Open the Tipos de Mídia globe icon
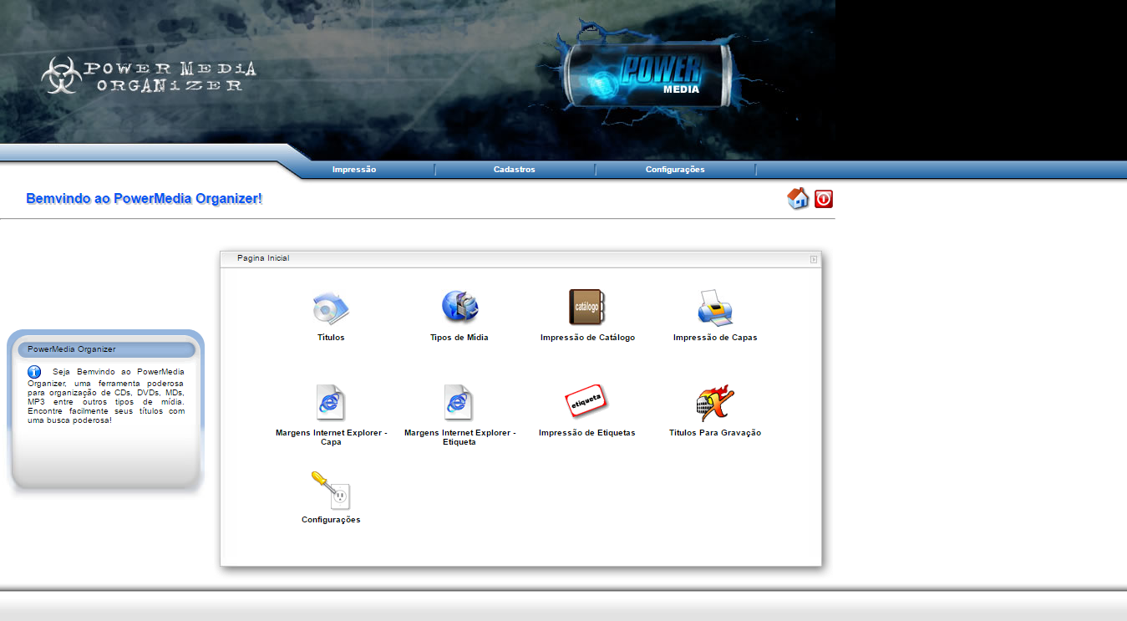This screenshot has width=1127, height=621. [x=459, y=307]
